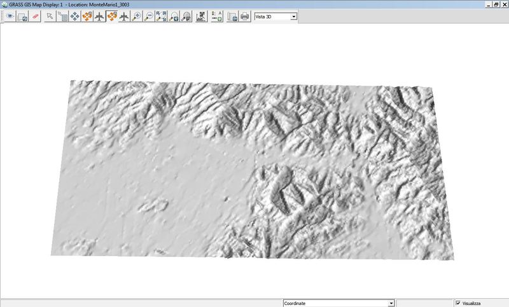
Task: Click on the 3D terrain relief surface
Action: tap(254, 172)
